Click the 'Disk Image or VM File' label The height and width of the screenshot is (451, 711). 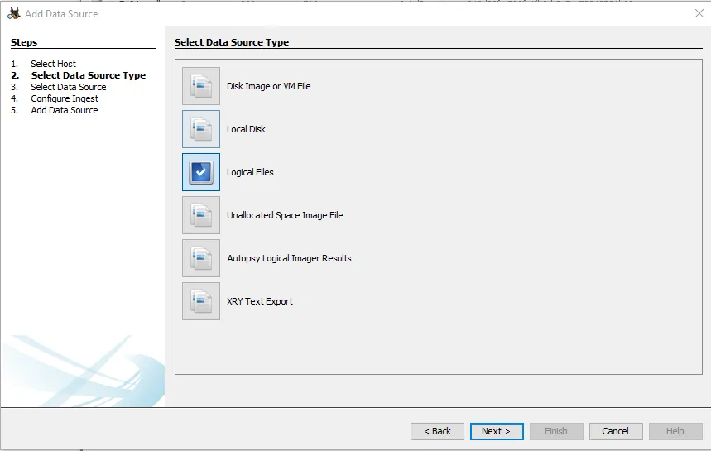point(268,86)
